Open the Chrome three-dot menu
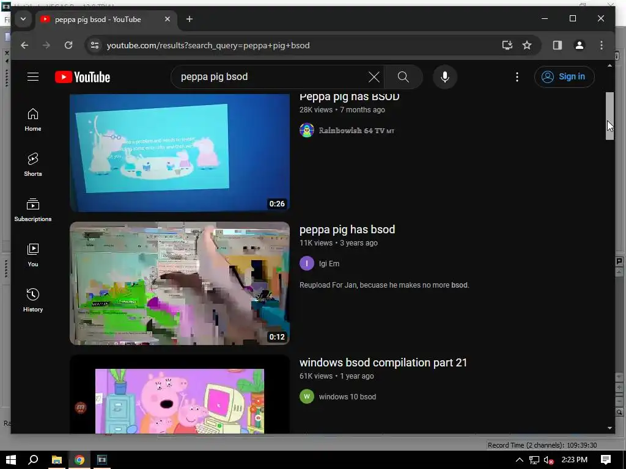Screen dimensions: 626x469 tap(602, 45)
